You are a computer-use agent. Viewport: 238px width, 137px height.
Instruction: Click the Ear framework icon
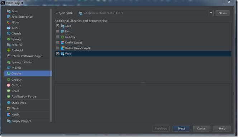[x=62, y=32]
